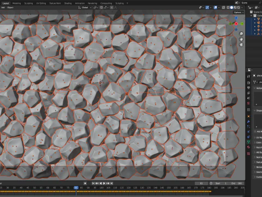Click the blue playhead marker on timeline

tap(76, 188)
